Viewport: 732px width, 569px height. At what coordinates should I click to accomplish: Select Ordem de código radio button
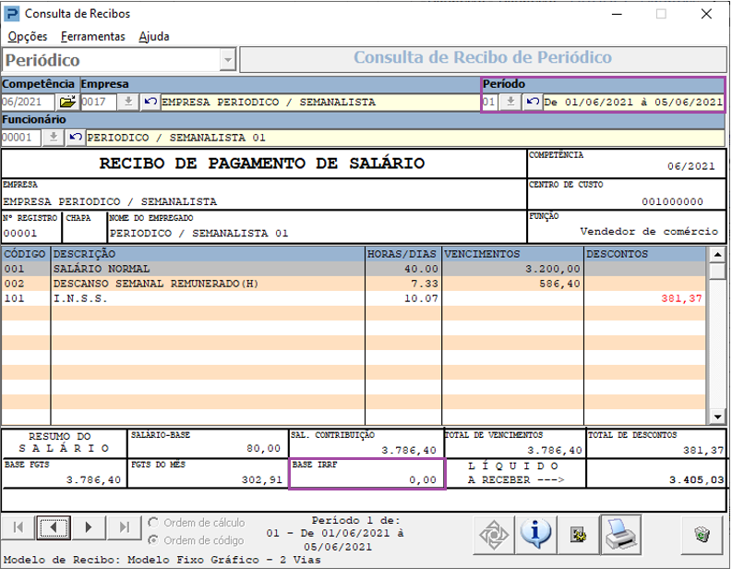click(x=153, y=540)
